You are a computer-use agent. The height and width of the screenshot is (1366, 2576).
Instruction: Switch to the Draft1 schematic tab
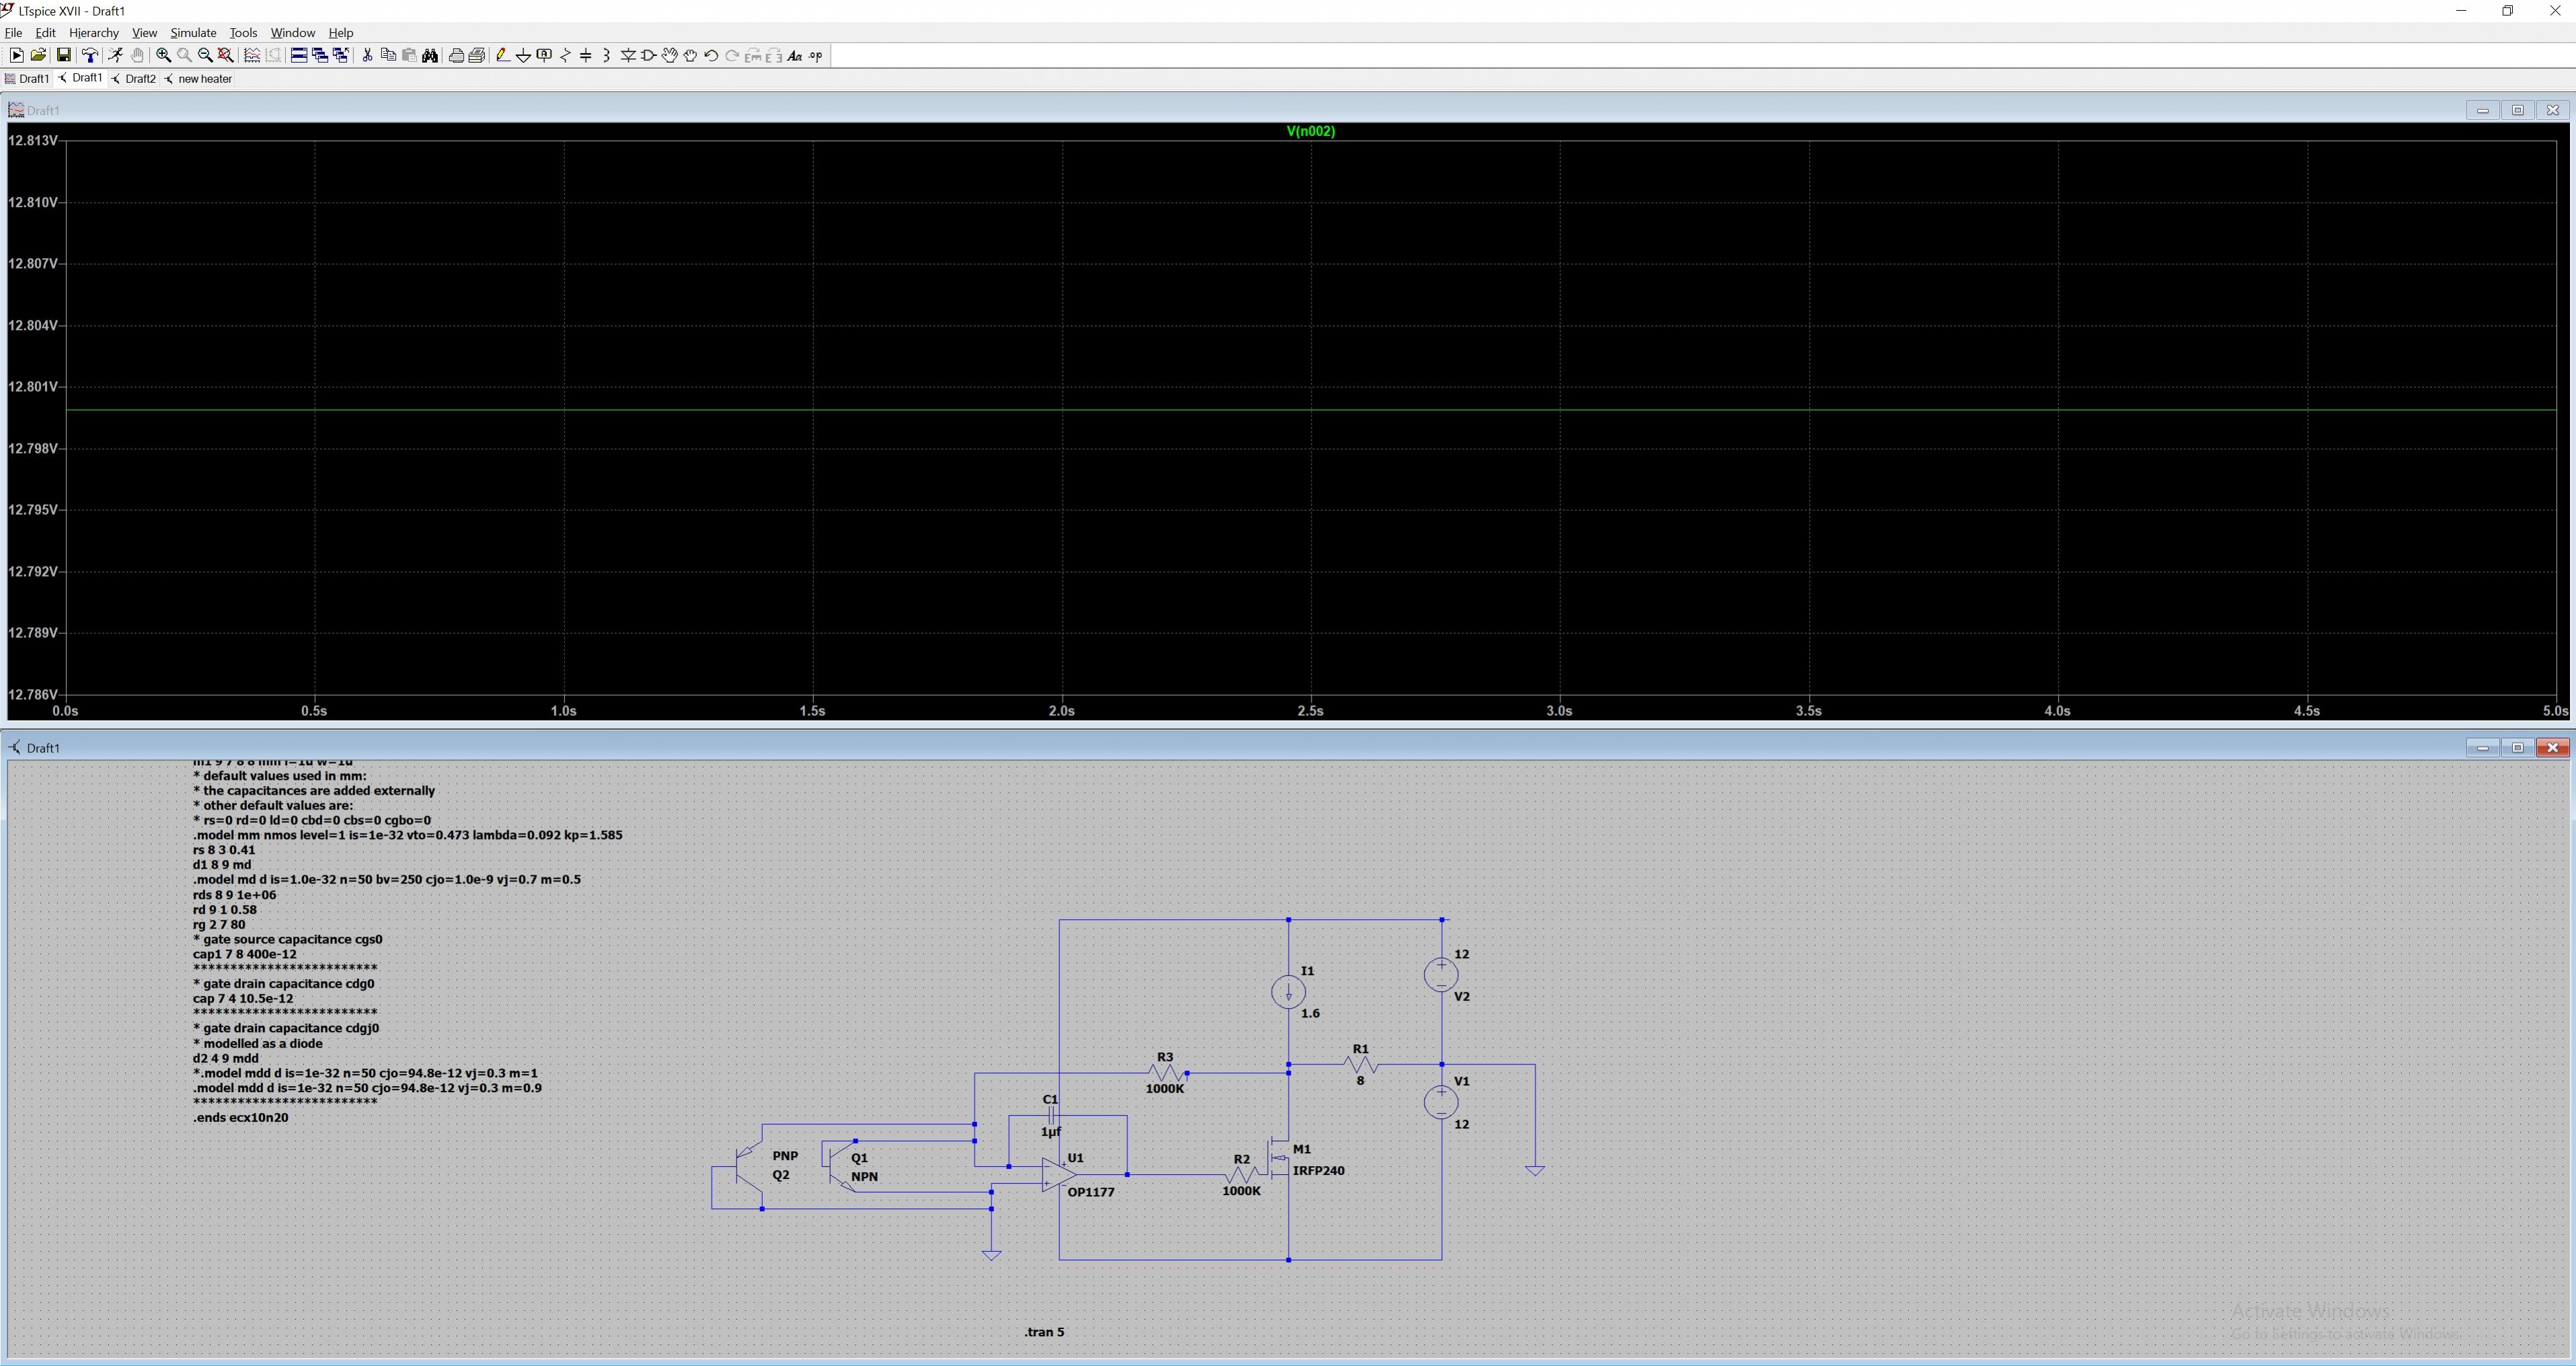click(x=81, y=78)
